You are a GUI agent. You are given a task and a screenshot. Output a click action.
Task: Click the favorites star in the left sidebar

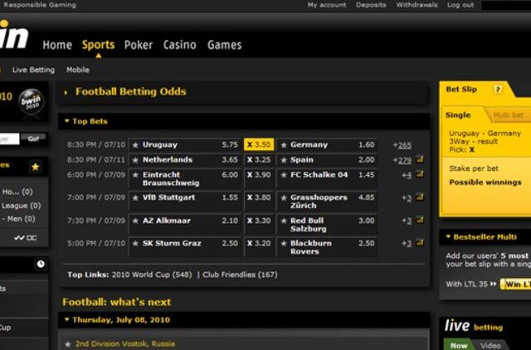(36, 167)
